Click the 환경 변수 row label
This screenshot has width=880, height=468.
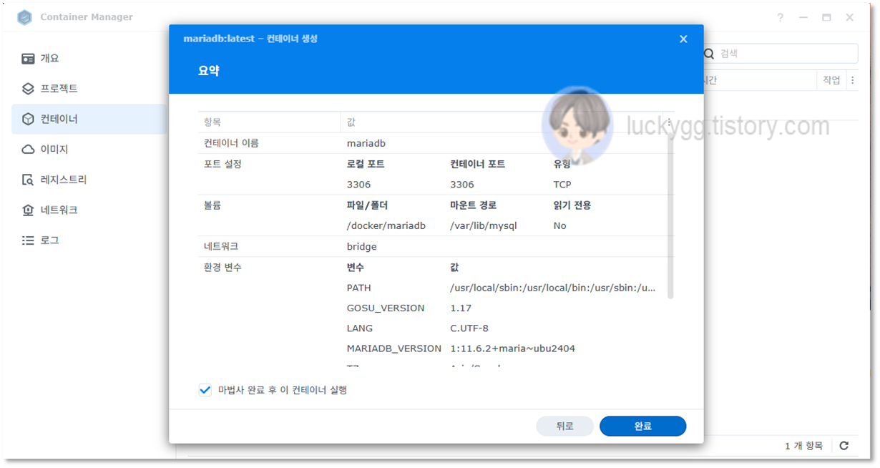(223, 267)
